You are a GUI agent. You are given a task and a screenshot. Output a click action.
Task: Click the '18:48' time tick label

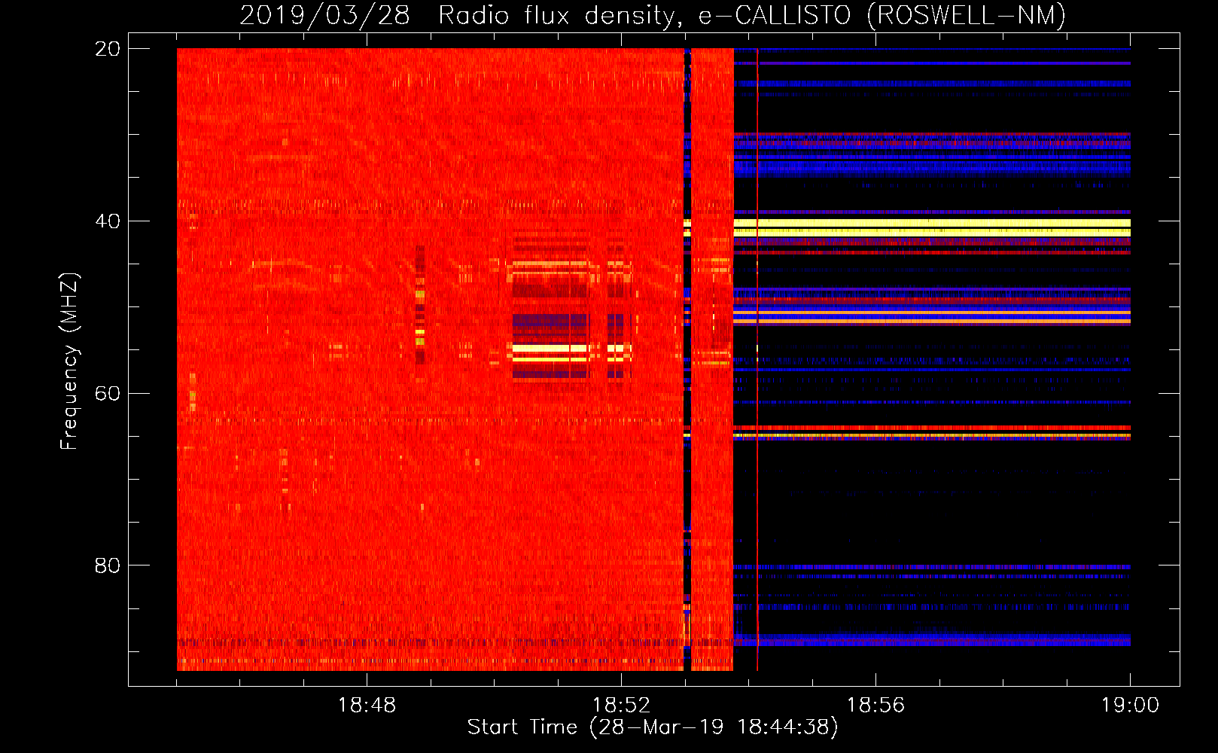[x=367, y=706]
